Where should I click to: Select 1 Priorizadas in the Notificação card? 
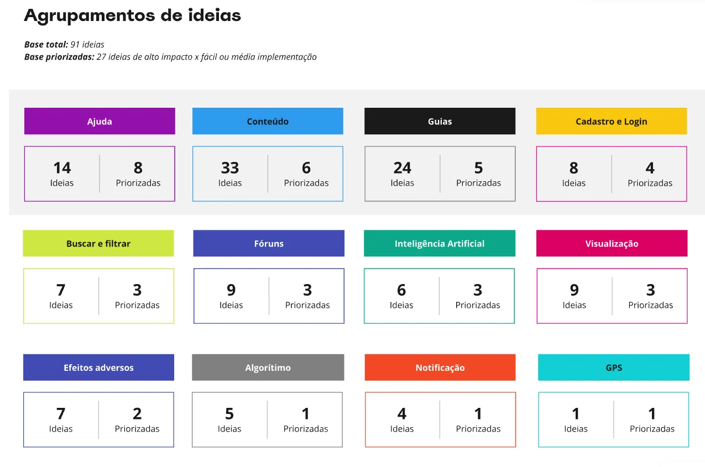coord(478,419)
